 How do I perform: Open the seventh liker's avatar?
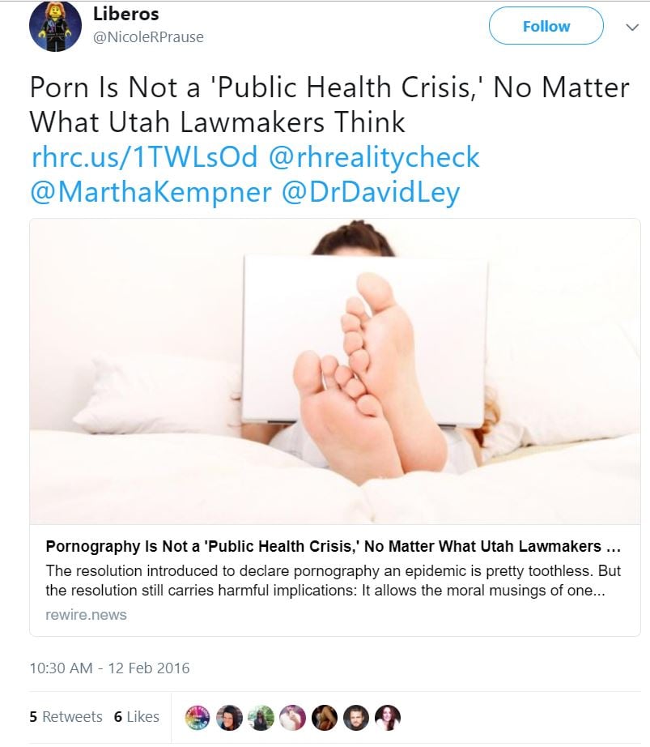pyautogui.click(x=388, y=717)
